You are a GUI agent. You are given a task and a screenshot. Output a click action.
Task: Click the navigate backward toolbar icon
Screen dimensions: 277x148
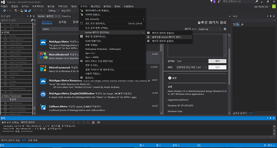4,11
